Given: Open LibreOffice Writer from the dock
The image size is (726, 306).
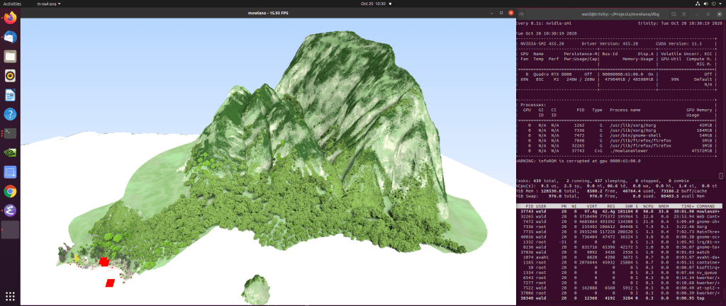Looking at the screenshot, I should click(10, 95).
